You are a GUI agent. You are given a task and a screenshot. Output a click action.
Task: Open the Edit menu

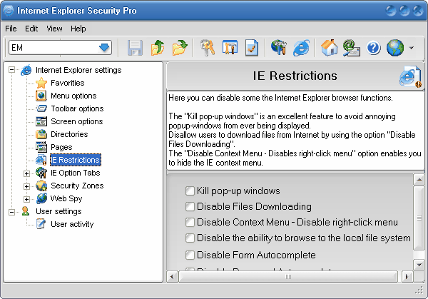pos(31,29)
